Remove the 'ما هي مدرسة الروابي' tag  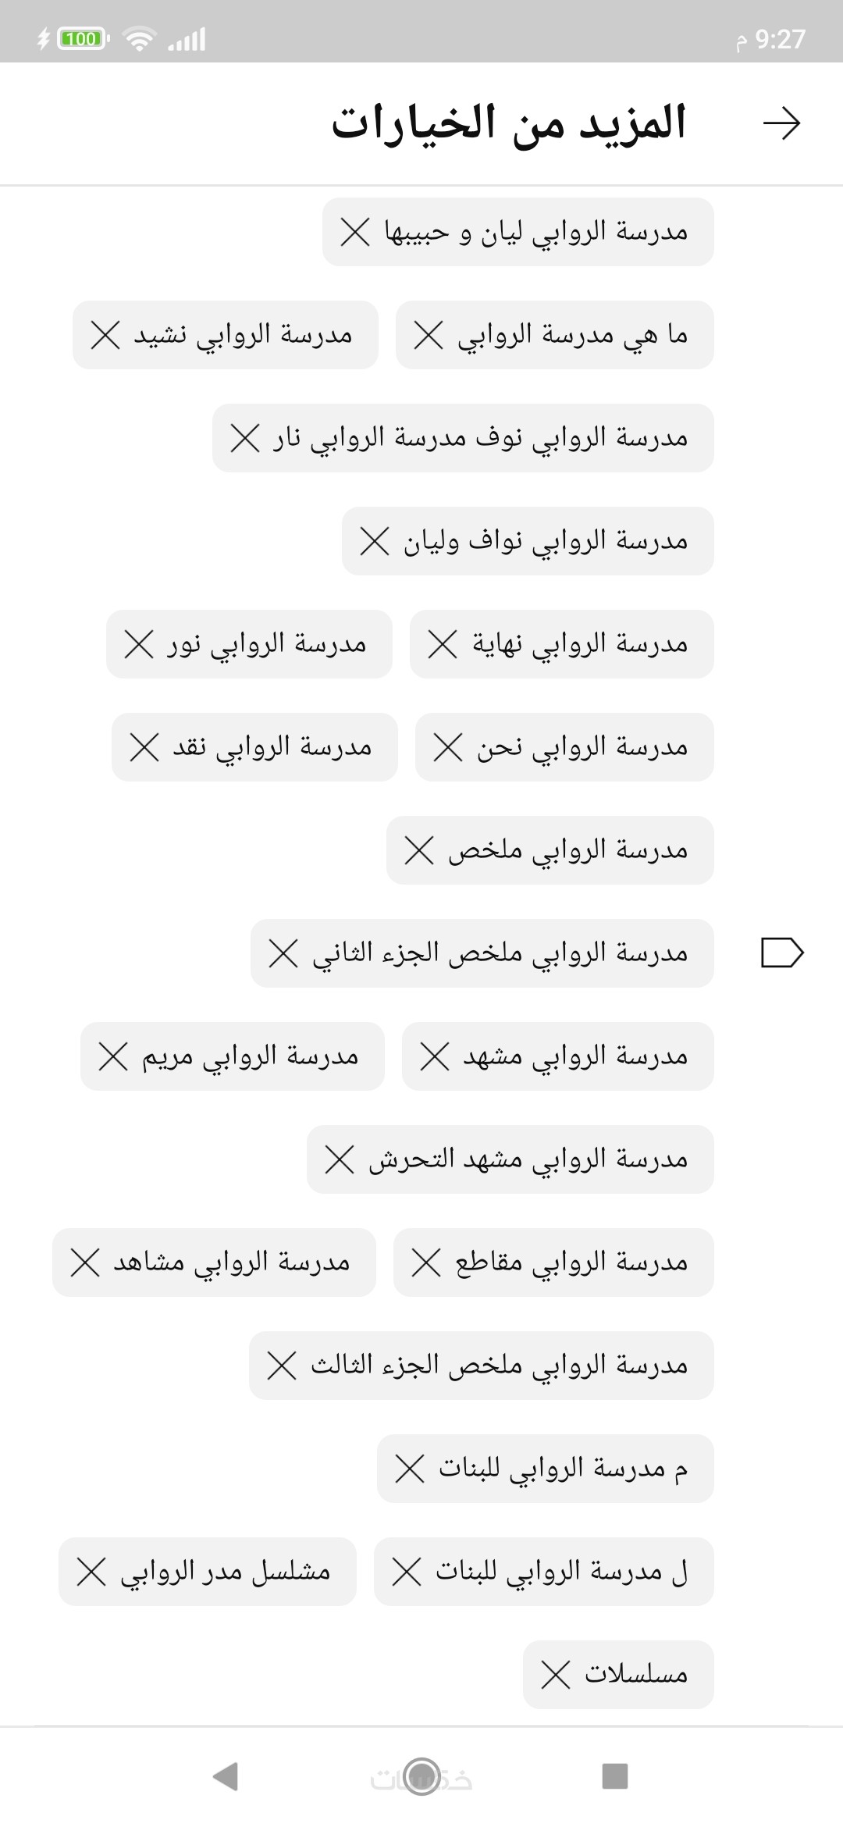click(429, 335)
